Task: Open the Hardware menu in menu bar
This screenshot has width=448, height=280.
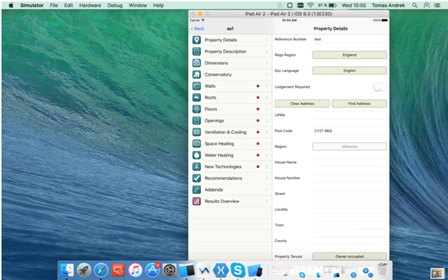Action: (90, 5)
